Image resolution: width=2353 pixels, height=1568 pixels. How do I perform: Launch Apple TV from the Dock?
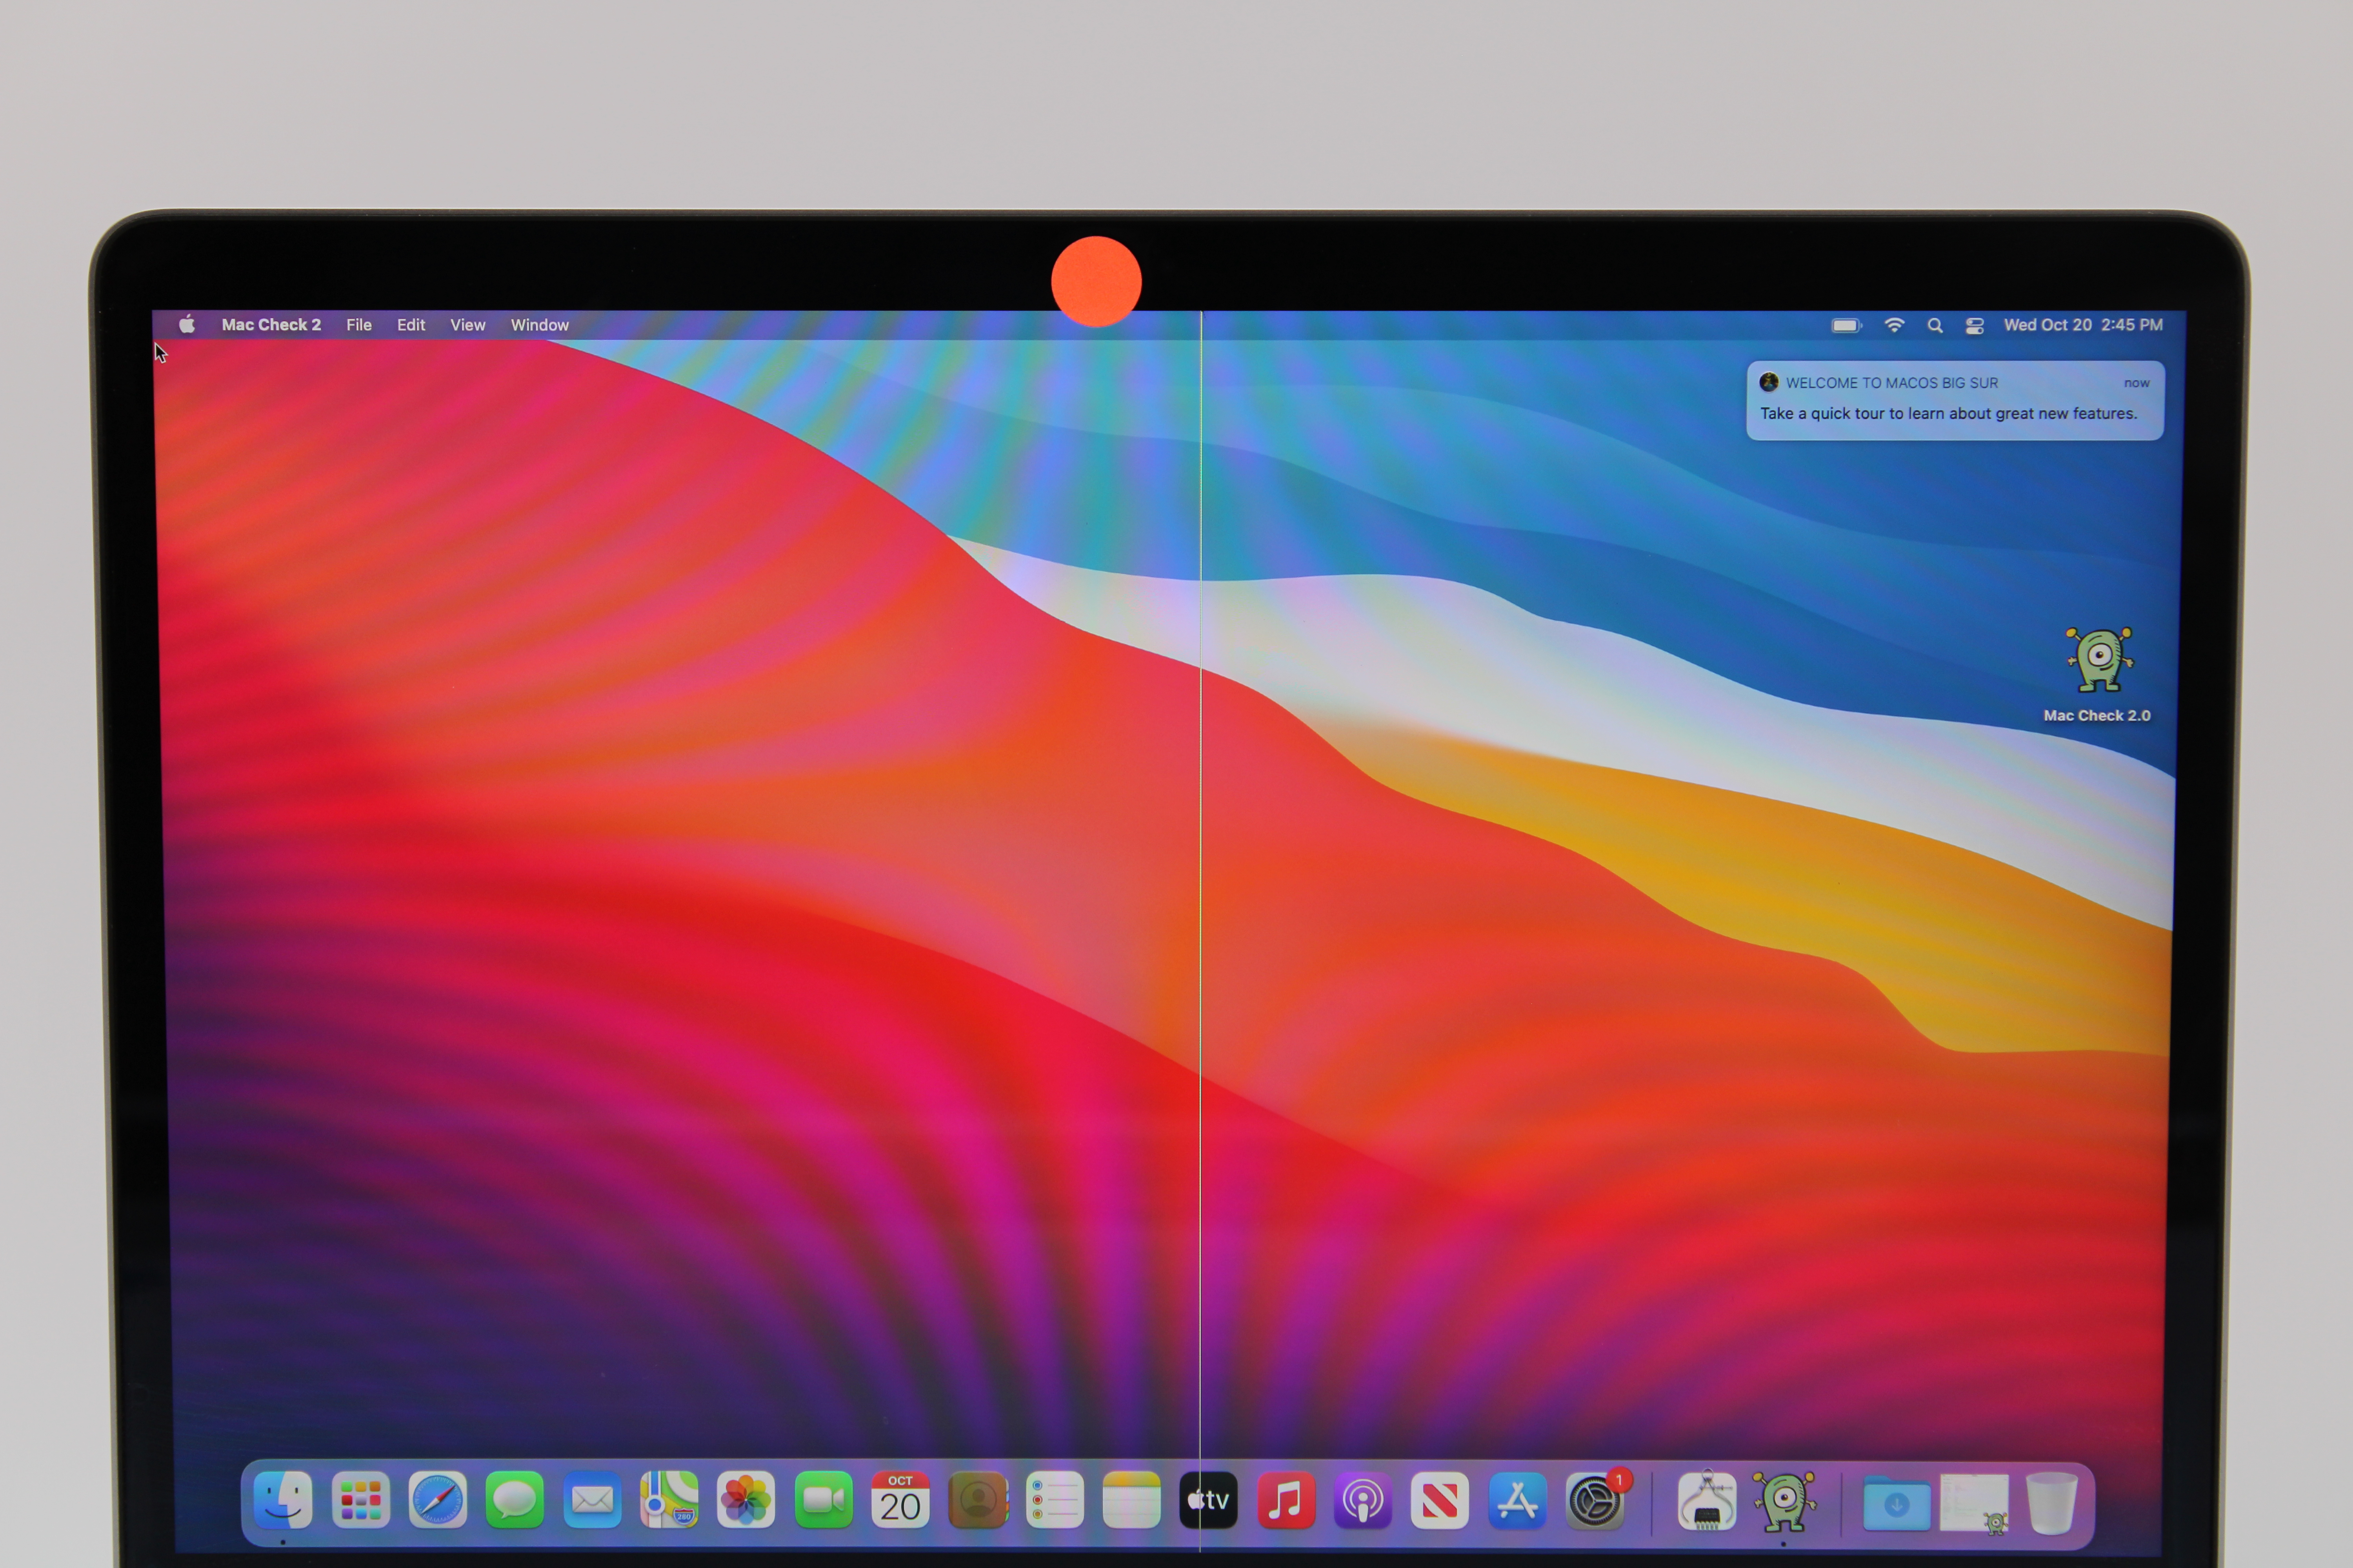click(1209, 1500)
